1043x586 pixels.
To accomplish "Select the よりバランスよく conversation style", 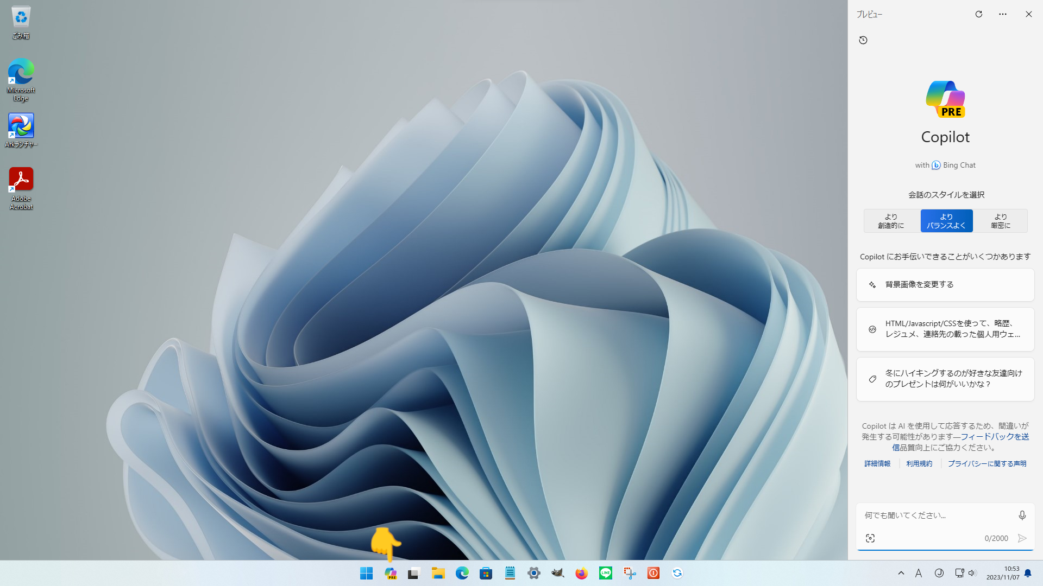I will click(x=946, y=221).
